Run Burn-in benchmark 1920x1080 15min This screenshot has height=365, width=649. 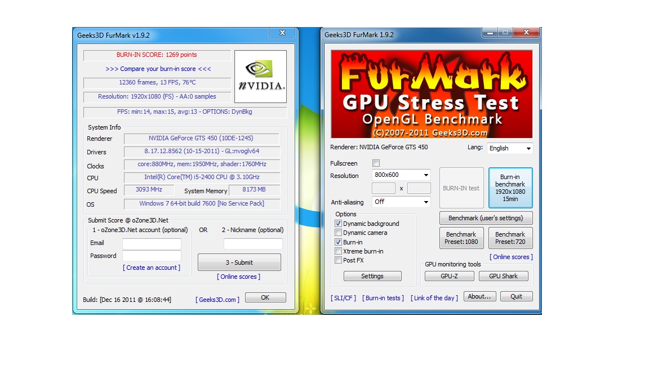(x=510, y=188)
